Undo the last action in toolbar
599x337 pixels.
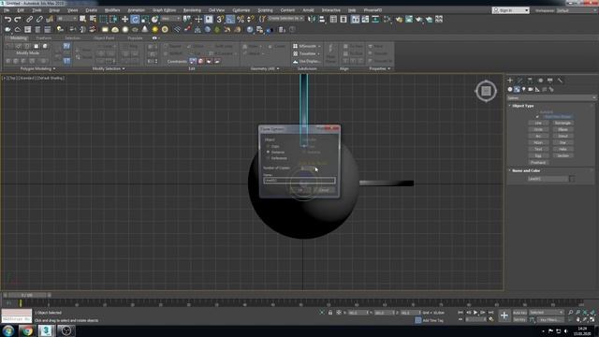click(7, 19)
